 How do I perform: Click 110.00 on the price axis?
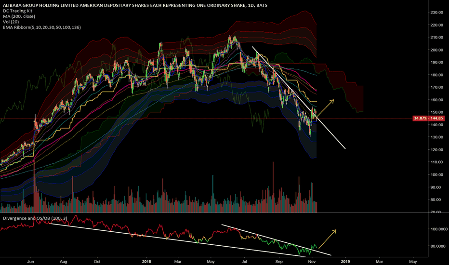click(436, 162)
